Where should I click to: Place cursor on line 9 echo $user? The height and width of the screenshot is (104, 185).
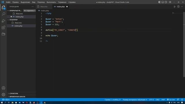pyautogui.click(x=52, y=36)
